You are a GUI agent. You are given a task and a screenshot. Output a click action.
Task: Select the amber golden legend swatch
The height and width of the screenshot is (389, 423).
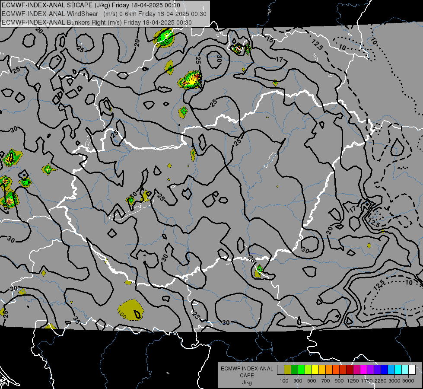point(322,370)
